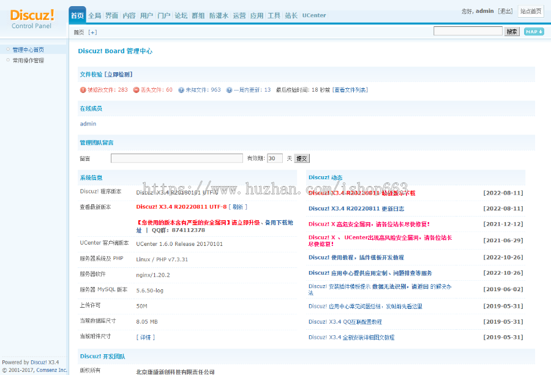Select 管理中心首页 in sidebar
The image size is (551, 375).
point(28,50)
